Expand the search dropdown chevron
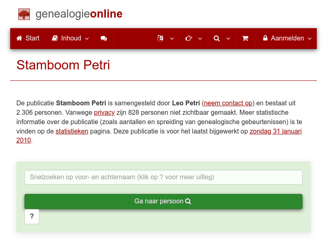Image resolution: width=327 pixels, height=245 pixels. (x=228, y=38)
